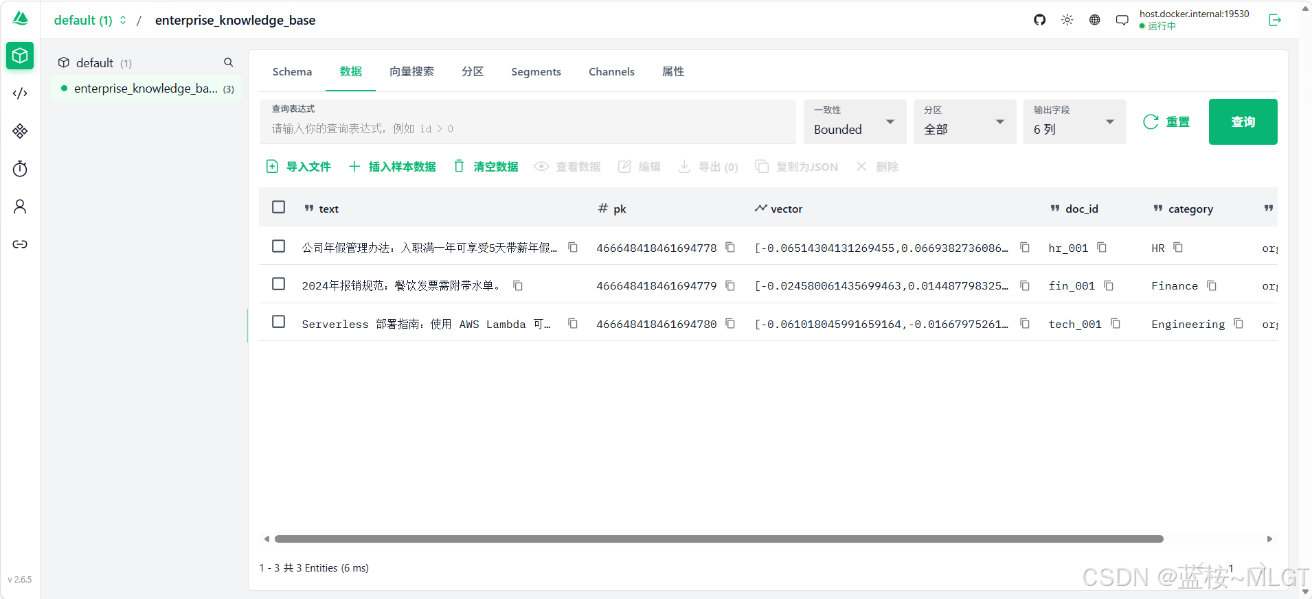Click the pk column header
Image resolution: width=1312 pixels, height=599 pixels.
click(x=612, y=209)
